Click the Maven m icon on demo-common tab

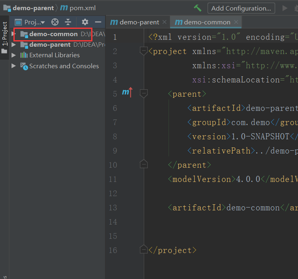click(x=179, y=22)
